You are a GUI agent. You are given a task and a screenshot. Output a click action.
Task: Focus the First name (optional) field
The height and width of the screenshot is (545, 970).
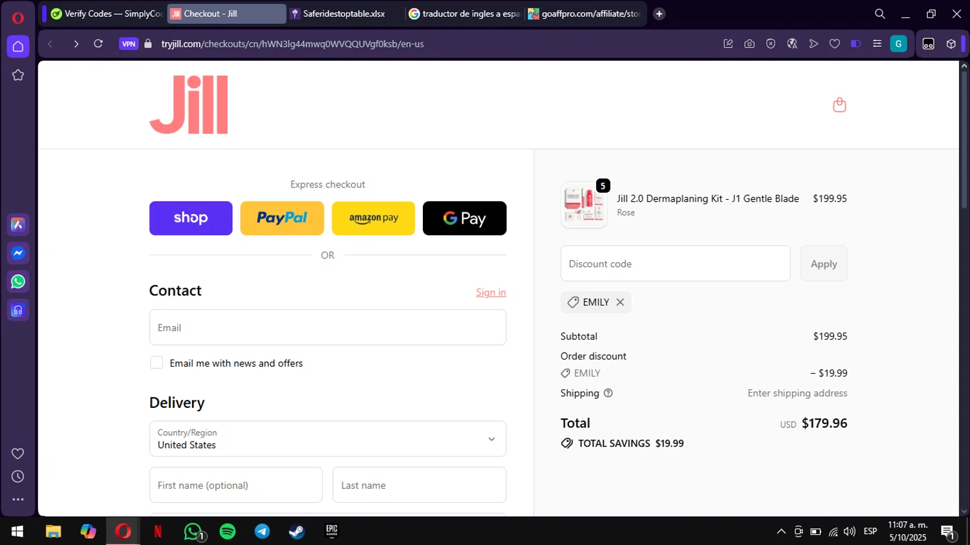click(x=236, y=485)
